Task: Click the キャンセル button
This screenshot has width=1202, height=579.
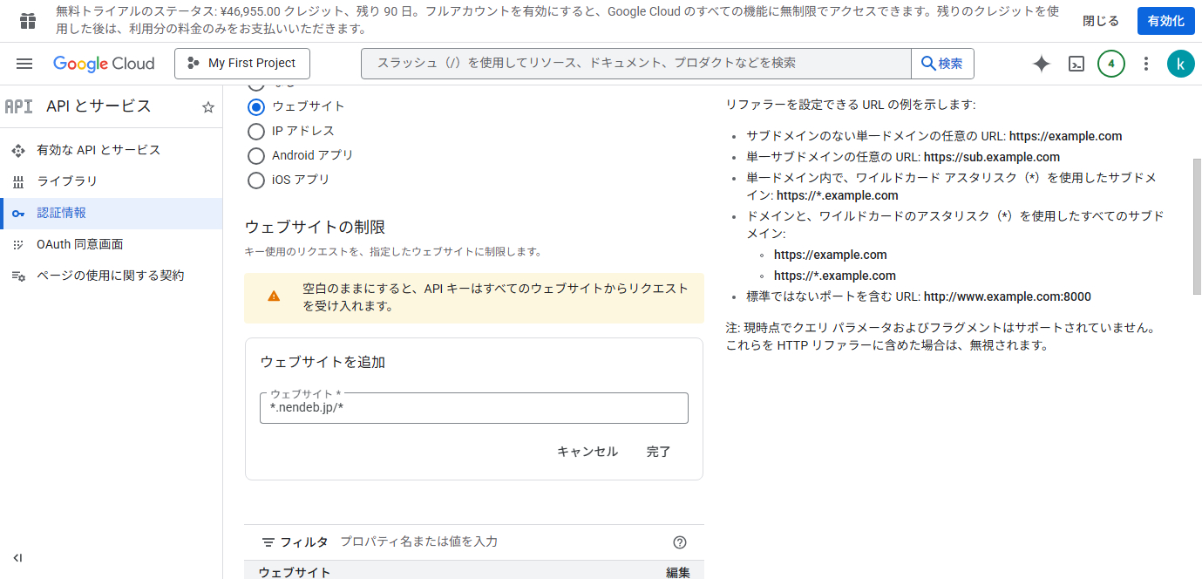Action: click(x=587, y=452)
